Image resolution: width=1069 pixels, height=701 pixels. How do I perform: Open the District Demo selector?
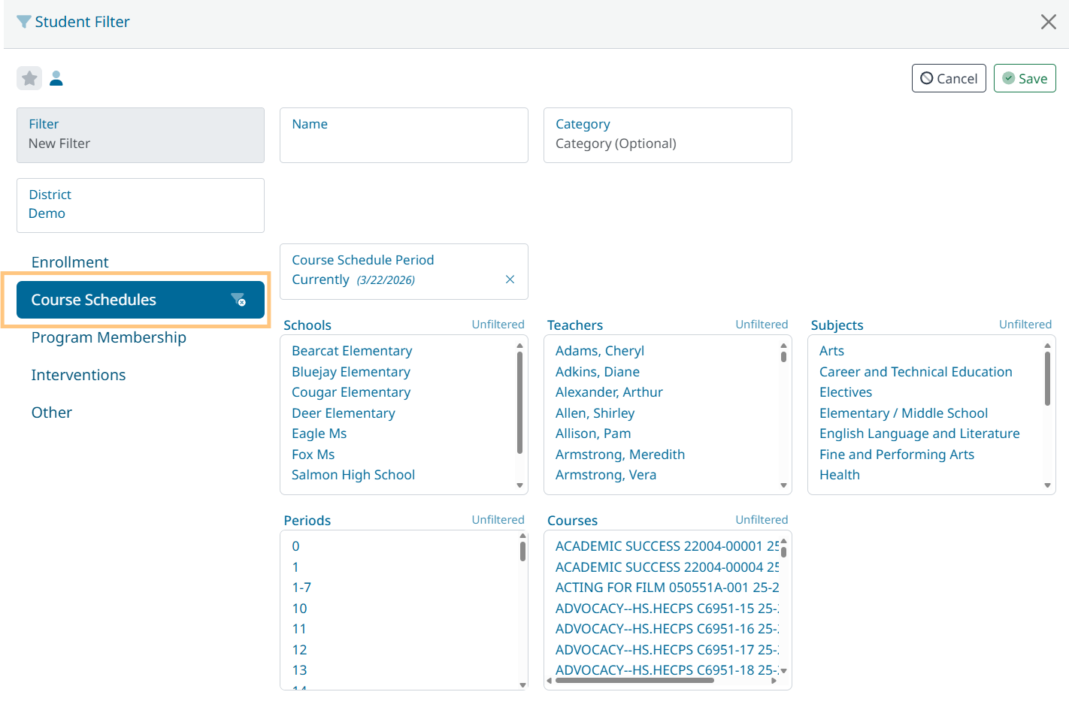pos(140,205)
